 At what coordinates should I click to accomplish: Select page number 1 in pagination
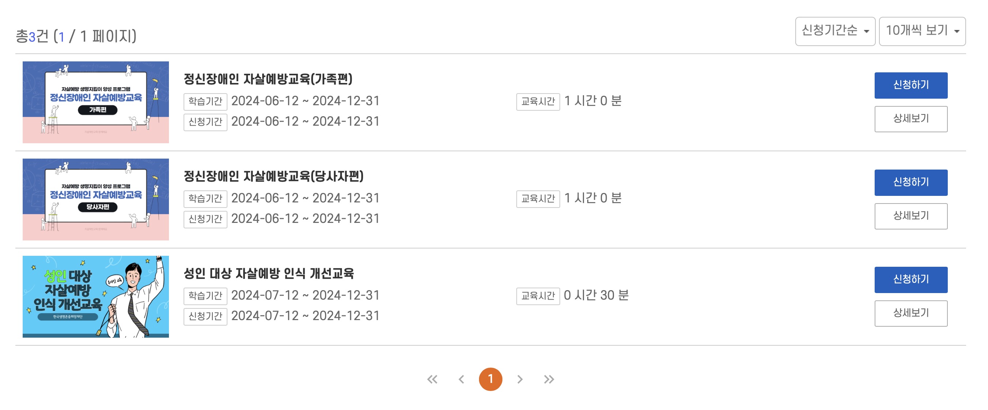pos(491,379)
